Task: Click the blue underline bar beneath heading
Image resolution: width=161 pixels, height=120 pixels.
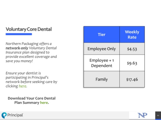Action: pyautogui.click(x=19, y=34)
